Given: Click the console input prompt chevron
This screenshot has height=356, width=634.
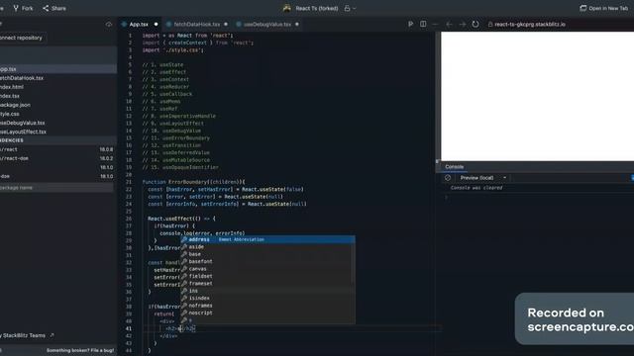Looking at the screenshot, I should 447,198.
